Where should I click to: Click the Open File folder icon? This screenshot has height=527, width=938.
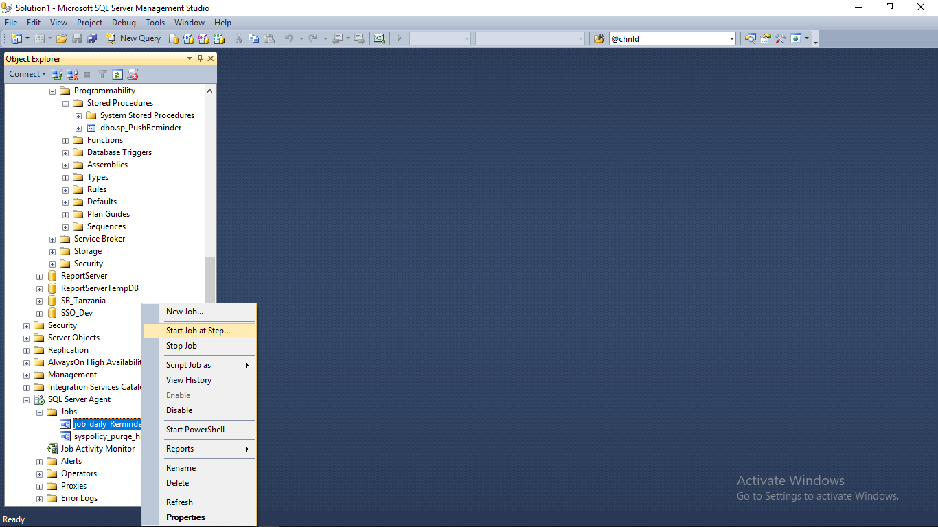pos(62,38)
